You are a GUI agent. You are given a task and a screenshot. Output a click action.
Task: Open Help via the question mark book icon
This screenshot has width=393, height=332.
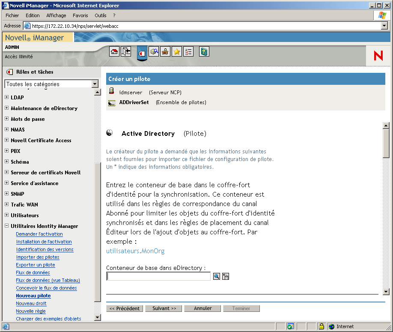point(204,51)
